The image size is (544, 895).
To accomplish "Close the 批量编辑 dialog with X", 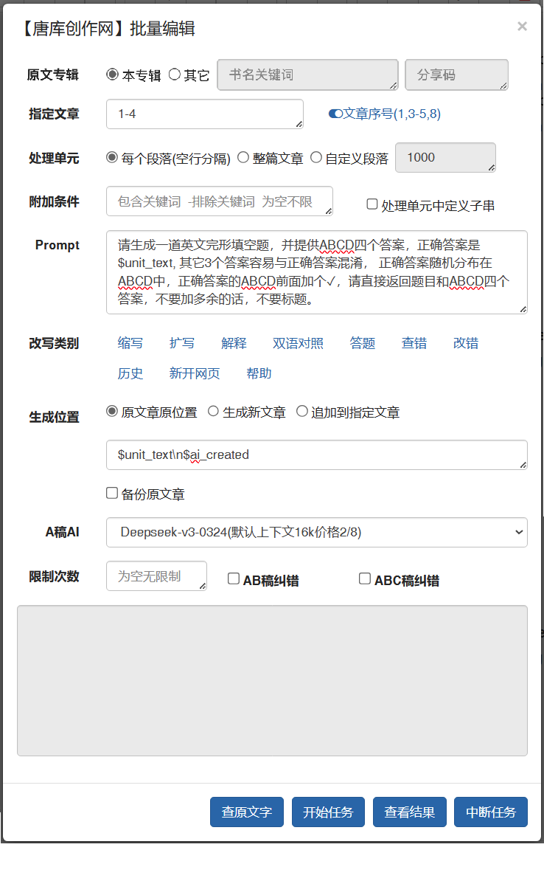I will (522, 27).
